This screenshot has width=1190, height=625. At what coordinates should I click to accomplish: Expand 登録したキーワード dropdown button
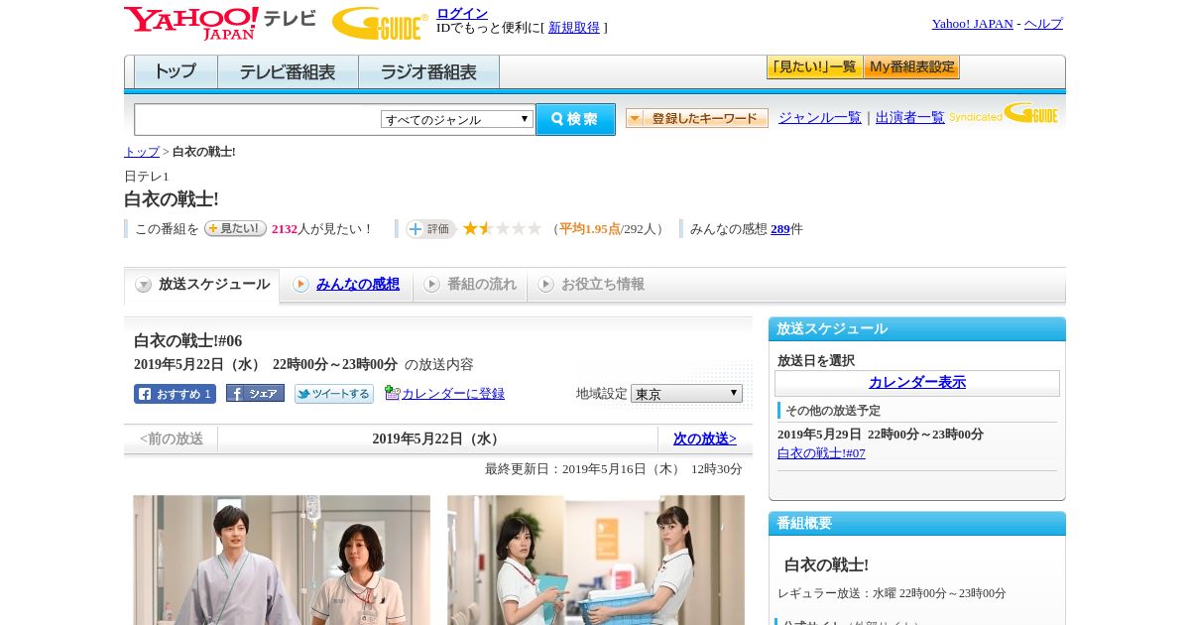tap(697, 118)
